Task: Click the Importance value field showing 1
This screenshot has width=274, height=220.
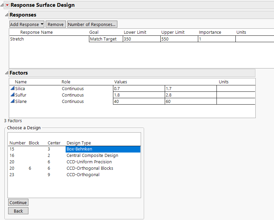Action: click(216, 39)
